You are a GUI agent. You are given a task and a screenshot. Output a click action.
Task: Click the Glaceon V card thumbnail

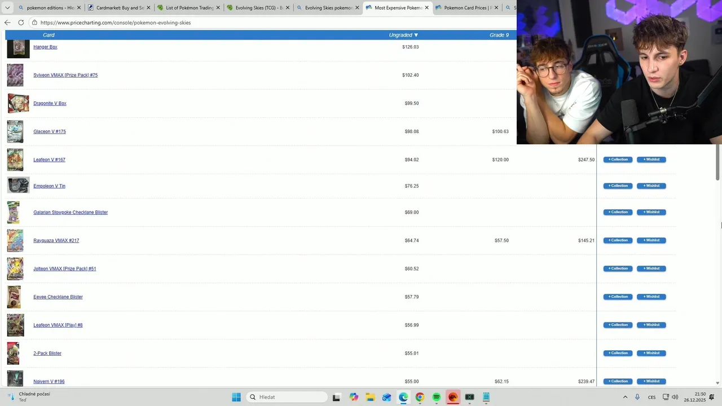(15, 131)
